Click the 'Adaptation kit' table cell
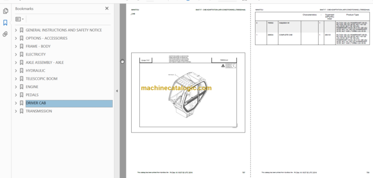 (289, 27)
